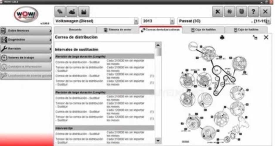Close the Correa de distribución panel
The image size is (275, 146).
tap(266, 37)
